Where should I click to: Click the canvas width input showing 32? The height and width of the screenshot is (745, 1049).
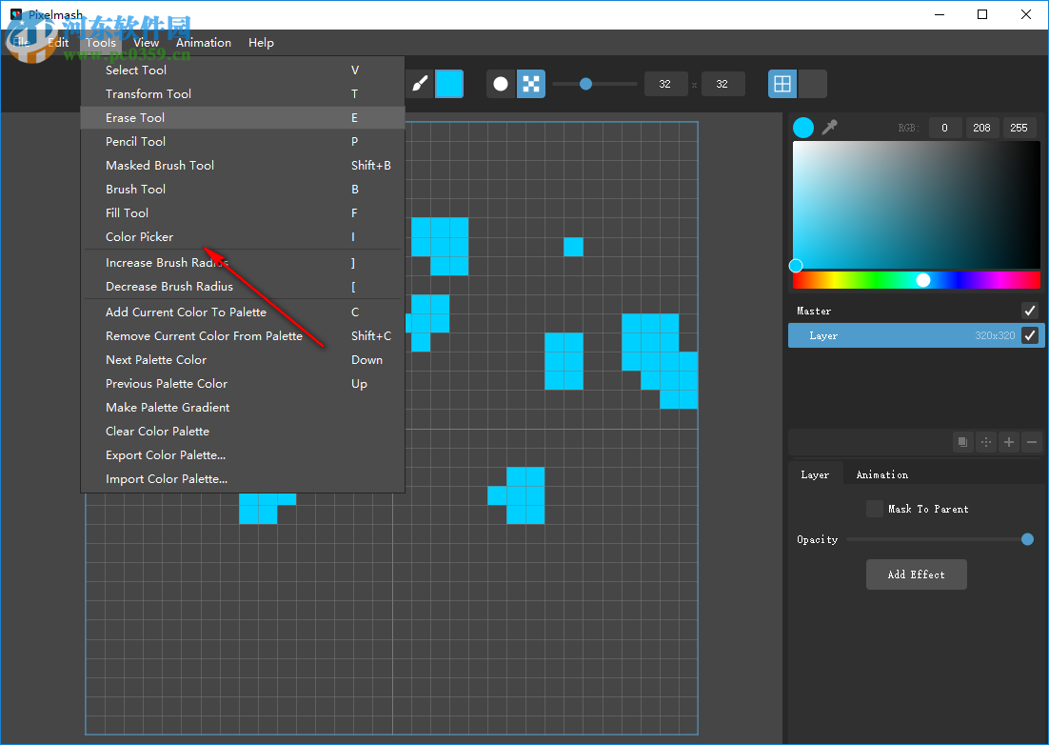(x=665, y=84)
